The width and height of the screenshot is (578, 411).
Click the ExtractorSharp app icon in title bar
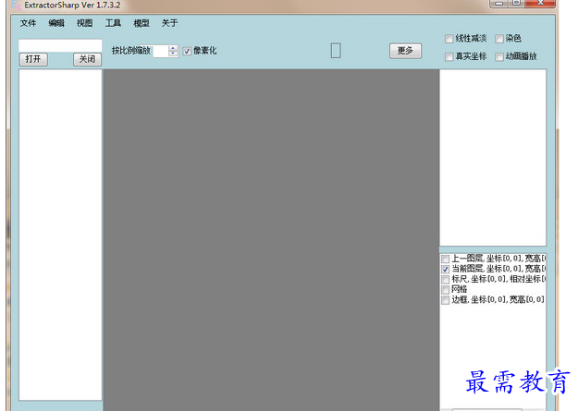coord(16,6)
